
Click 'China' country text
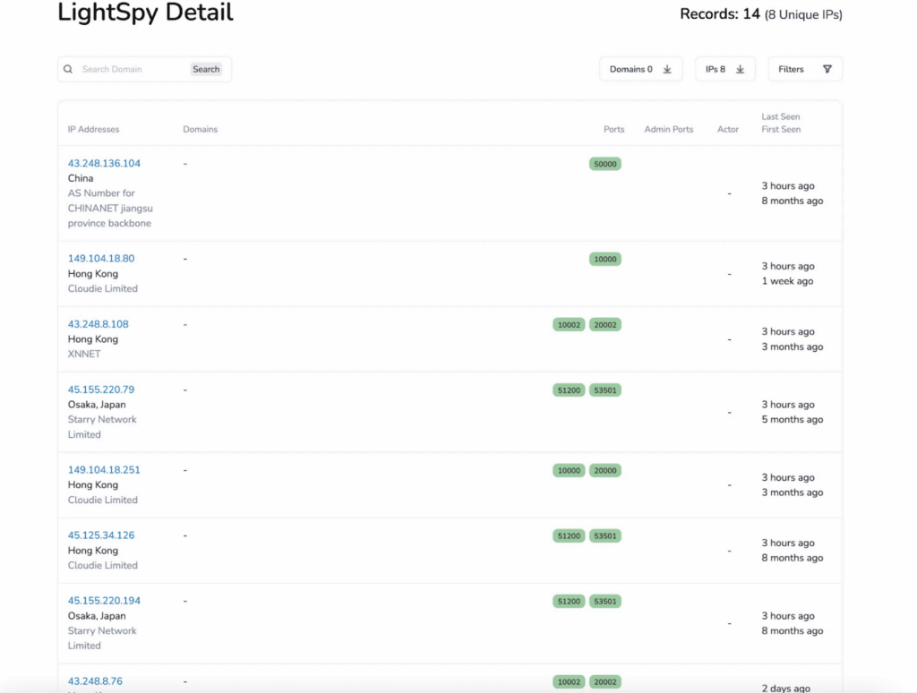81,178
